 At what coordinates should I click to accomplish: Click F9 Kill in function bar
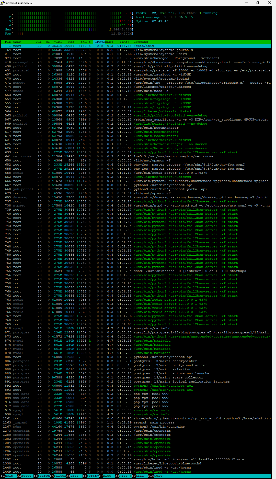tap(140, 476)
